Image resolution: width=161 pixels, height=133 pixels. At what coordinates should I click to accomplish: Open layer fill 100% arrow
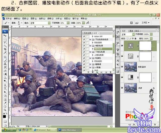[x=151, y=38]
